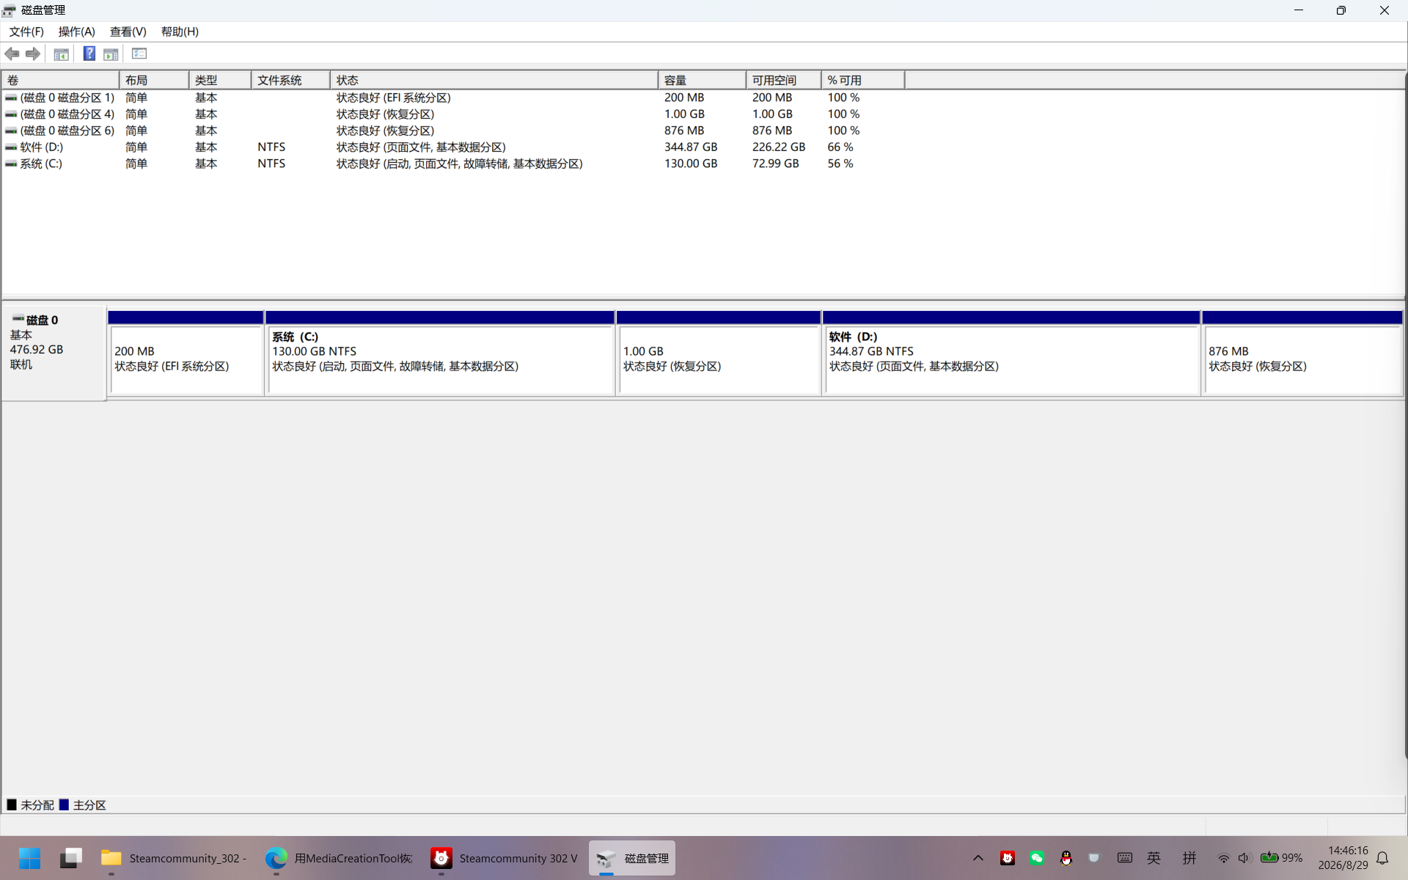
Task: Click the show/hide action pane icon
Action: [111, 54]
